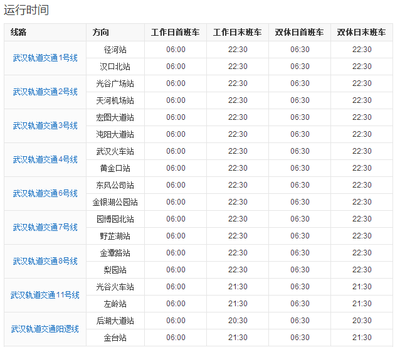395x347 pixels.
Task: Select the 金潭路站 direction cell
Action: pyautogui.click(x=115, y=253)
